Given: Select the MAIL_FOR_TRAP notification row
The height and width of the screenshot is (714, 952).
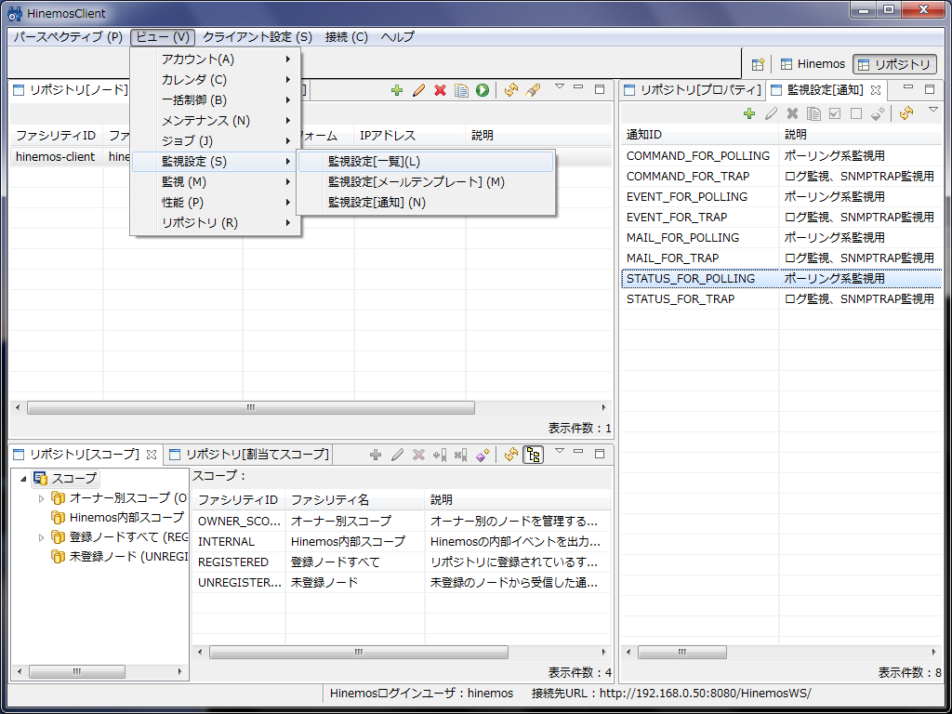Looking at the screenshot, I should coord(781,258).
